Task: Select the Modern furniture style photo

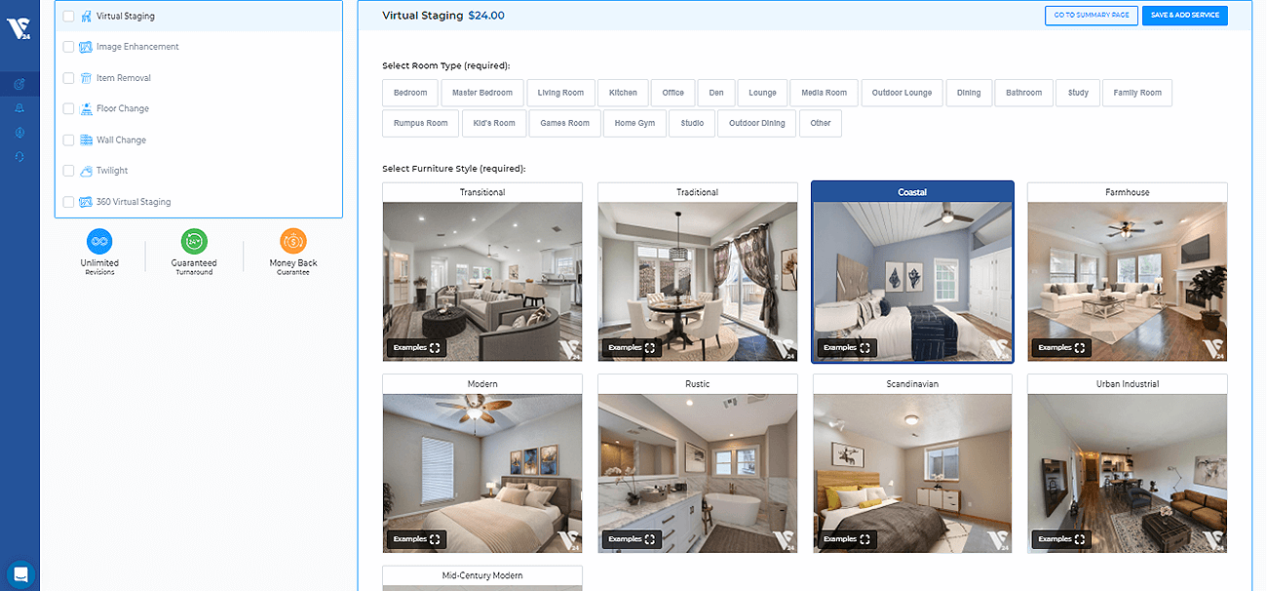Action: [482, 474]
